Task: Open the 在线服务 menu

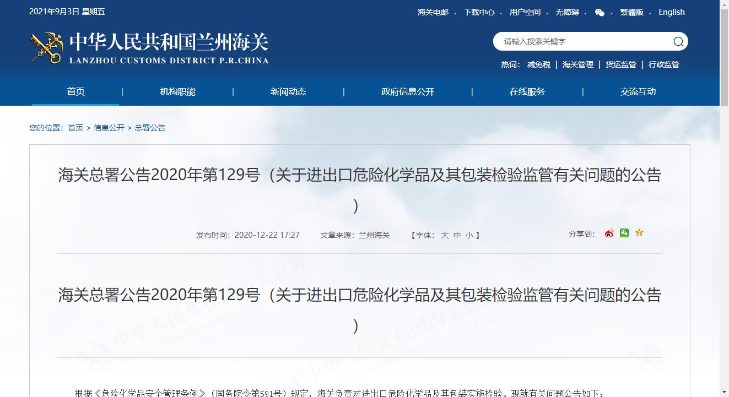Action: [x=527, y=91]
